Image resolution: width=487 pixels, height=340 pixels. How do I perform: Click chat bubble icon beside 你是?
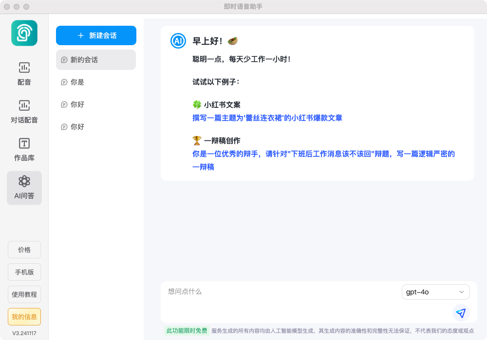(x=64, y=82)
